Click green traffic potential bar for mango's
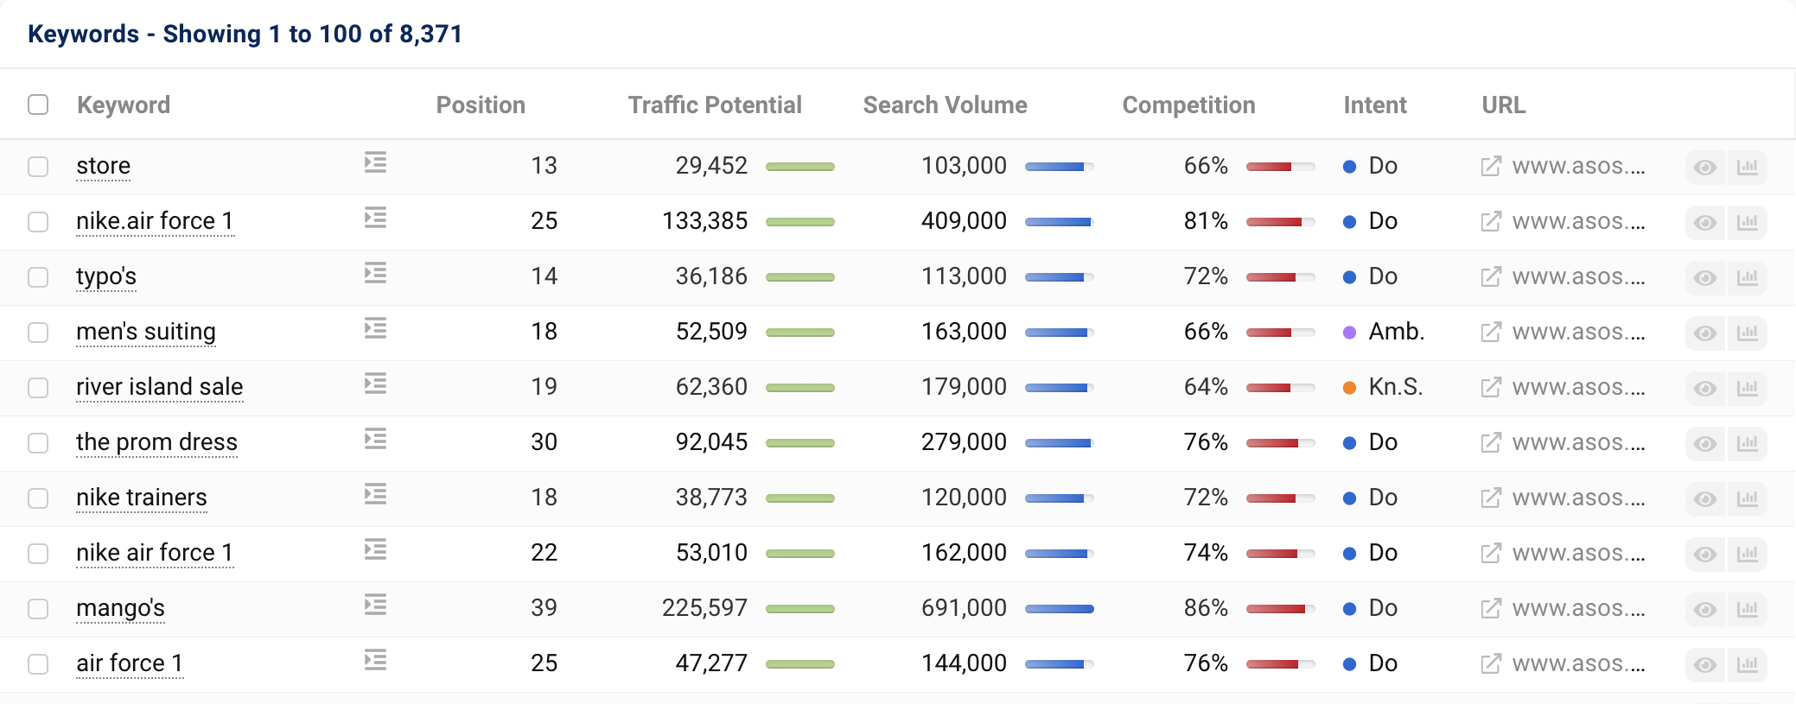The width and height of the screenshot is (1796, 704). click(800, 609)
